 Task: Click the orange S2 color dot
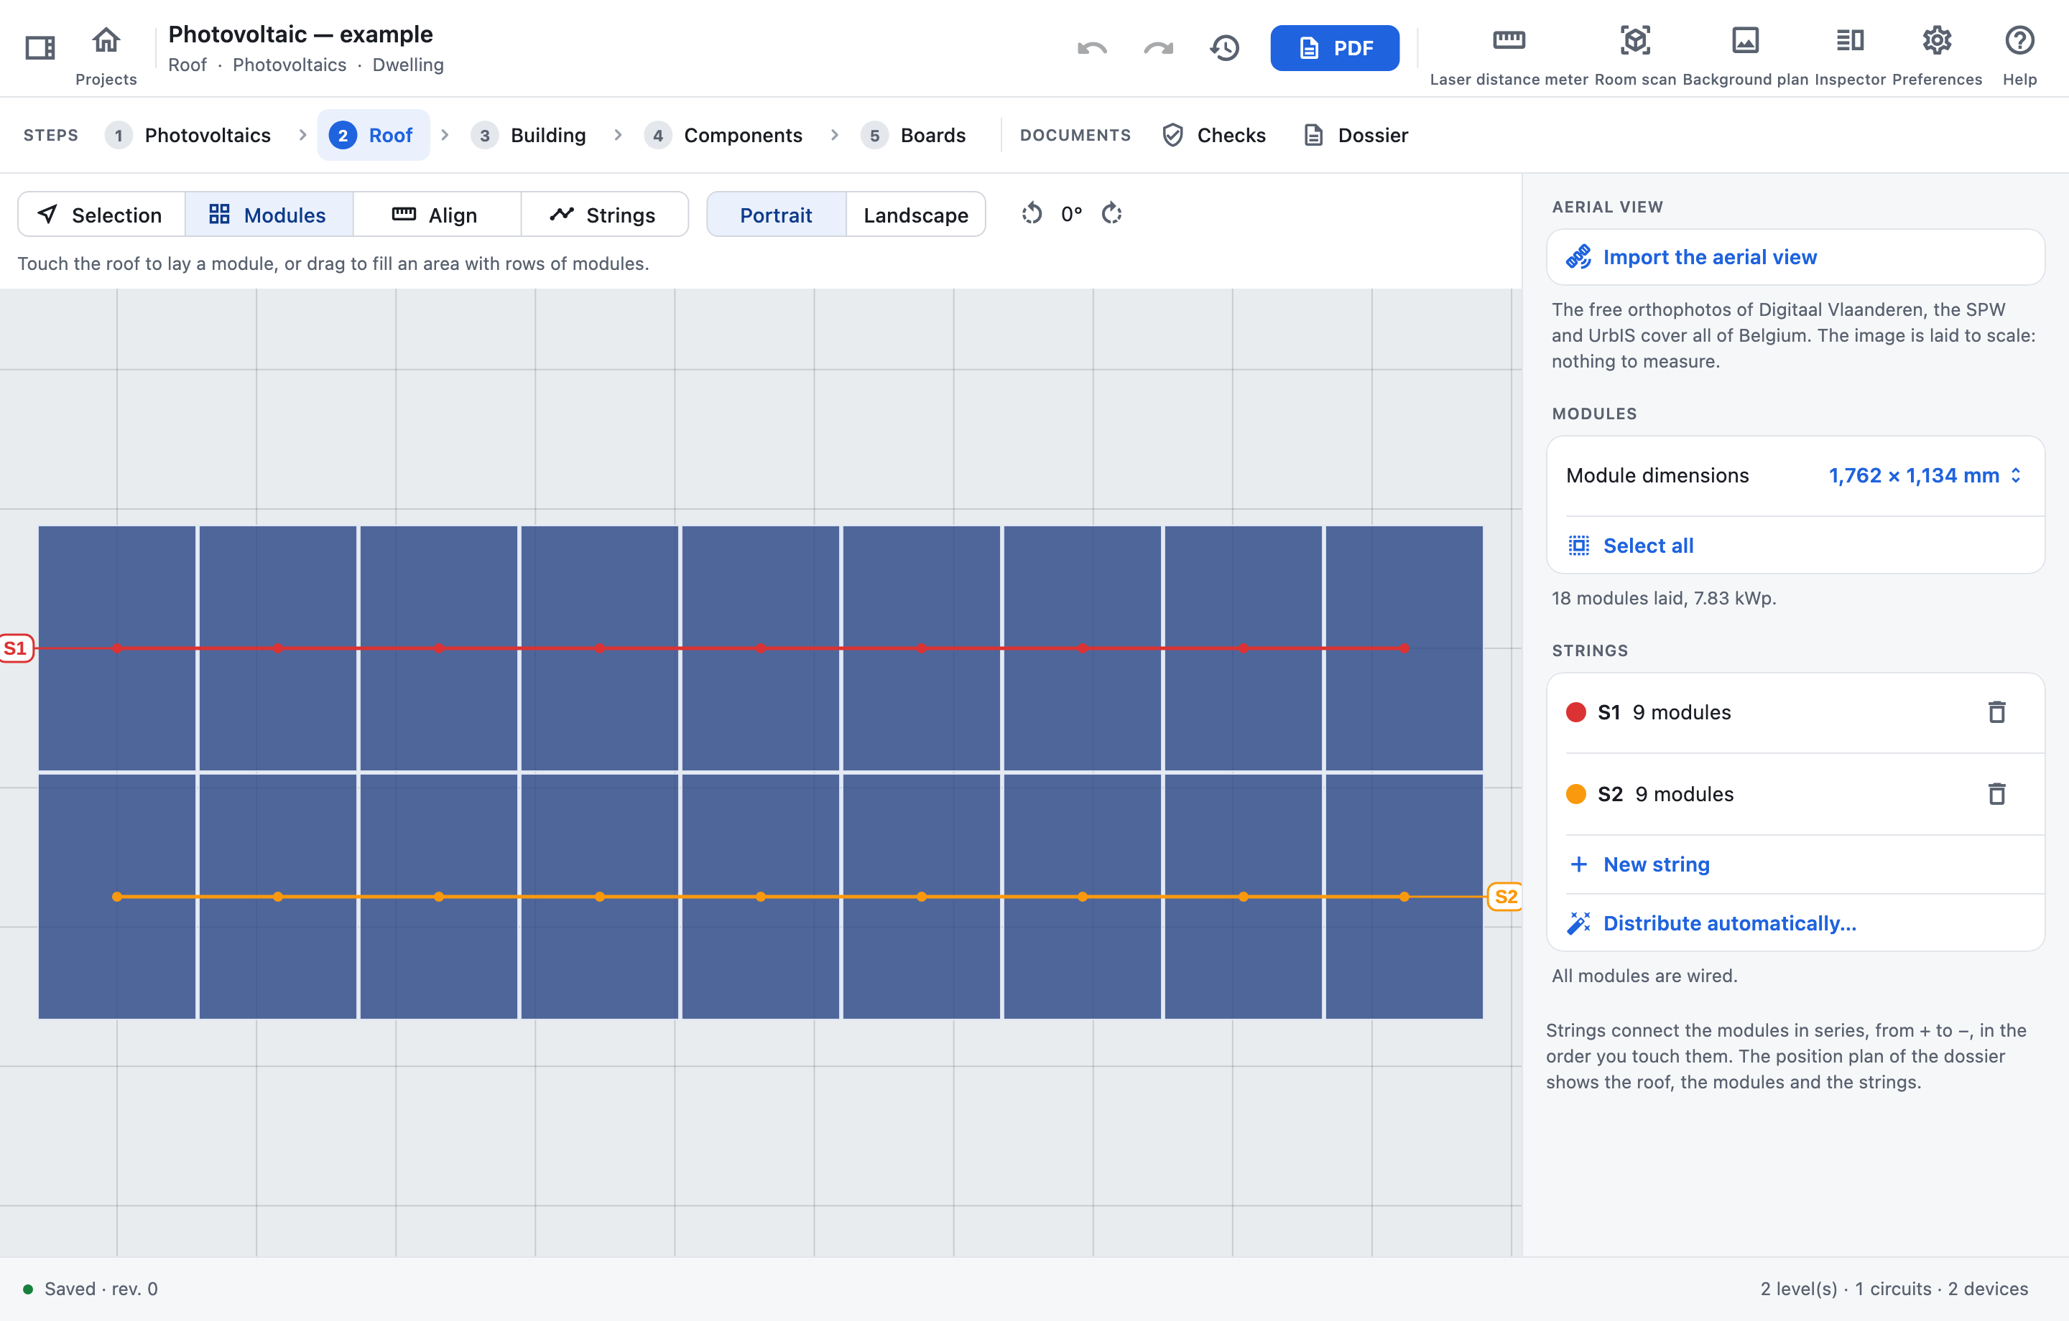click(x=1575, y=793)
